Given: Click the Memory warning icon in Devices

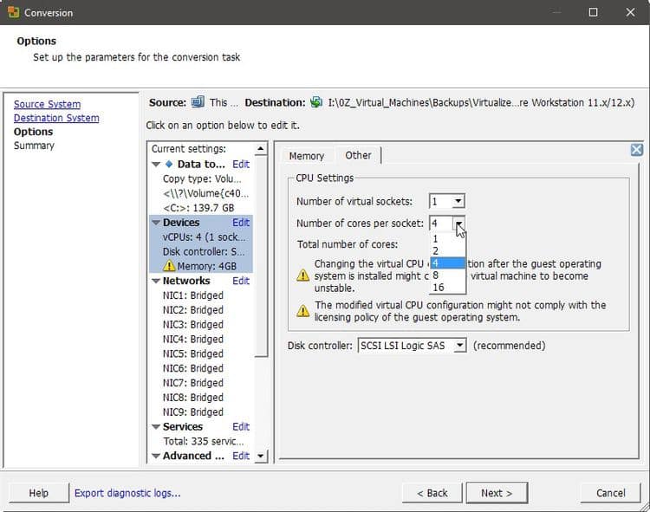Looking at the screenshot, I should point(169,265).
